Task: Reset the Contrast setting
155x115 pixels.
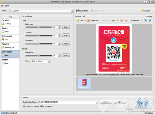Action: click(66, 35)
